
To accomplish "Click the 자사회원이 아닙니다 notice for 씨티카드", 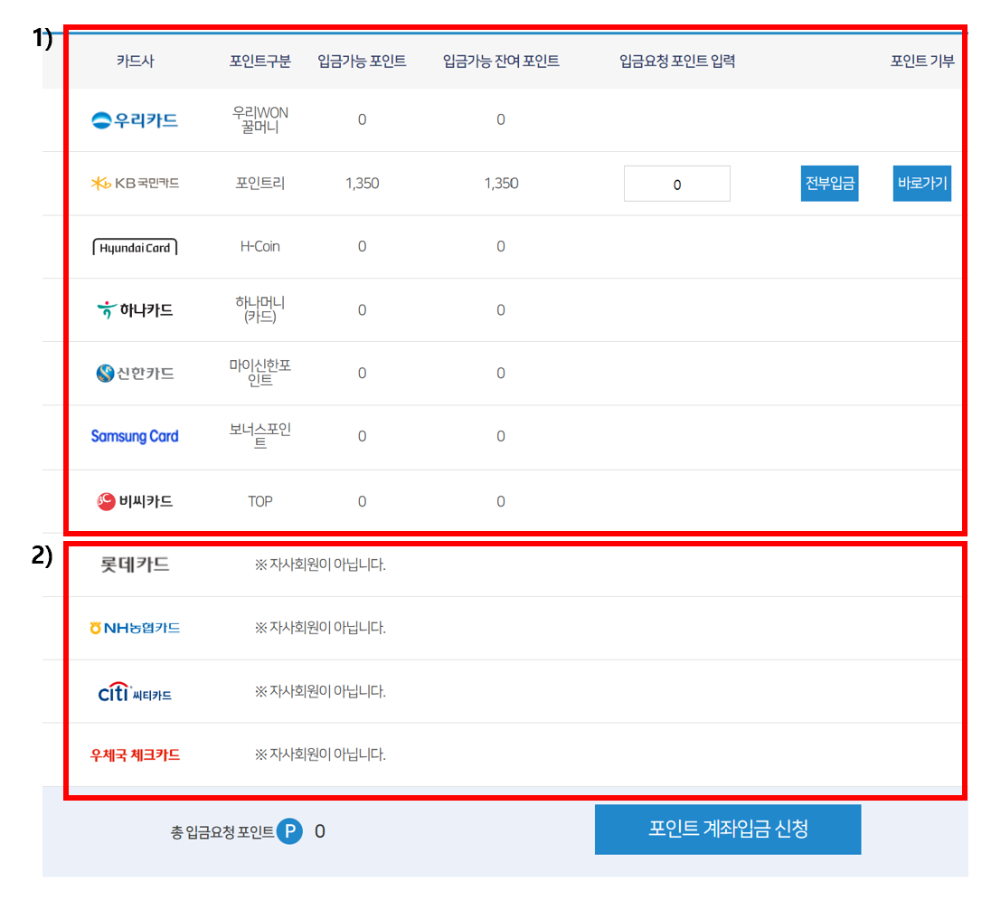I will [320, 692].
